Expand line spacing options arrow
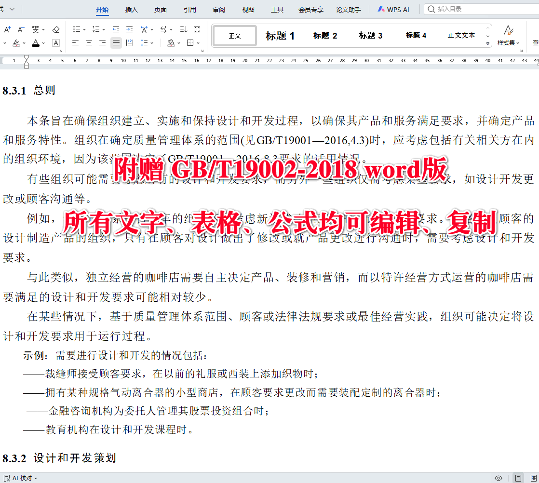The image size is (539, 483). coord(152,43)
